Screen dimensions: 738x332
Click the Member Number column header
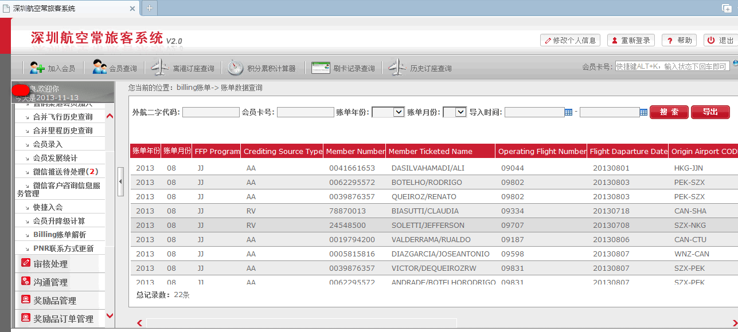point(355,151)
